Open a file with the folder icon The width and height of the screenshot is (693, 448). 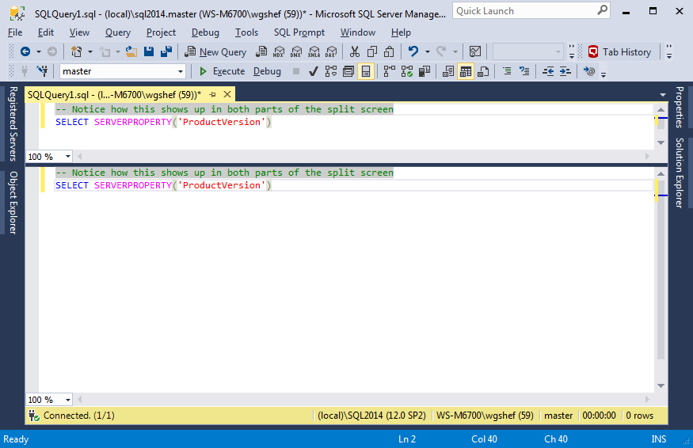131,51
